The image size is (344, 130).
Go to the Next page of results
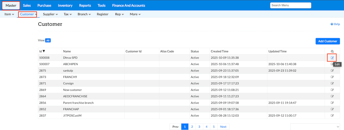(223, 127)
